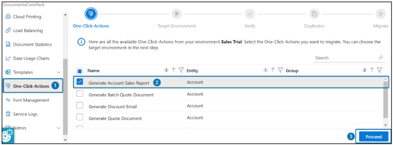This screenshot has height=145, width=393.
Task: Open the Entity column filter
Action: [x=280, y=70]
